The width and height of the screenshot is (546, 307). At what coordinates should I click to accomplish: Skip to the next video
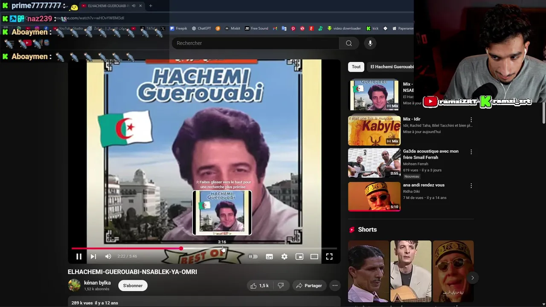[93, 256]
